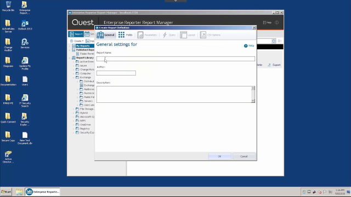This screenshot has height=197, width=351.
Task: Open the file explorer taskbar icon
Action: point(19,192)
